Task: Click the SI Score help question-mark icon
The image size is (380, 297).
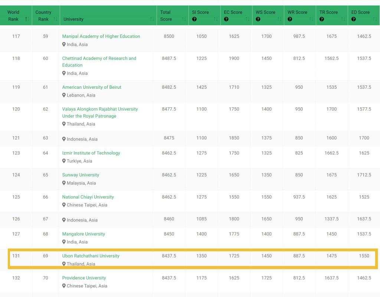Action: [x=194, y=19]
